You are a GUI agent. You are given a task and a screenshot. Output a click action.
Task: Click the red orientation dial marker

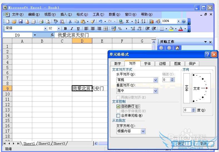[207, 88]
